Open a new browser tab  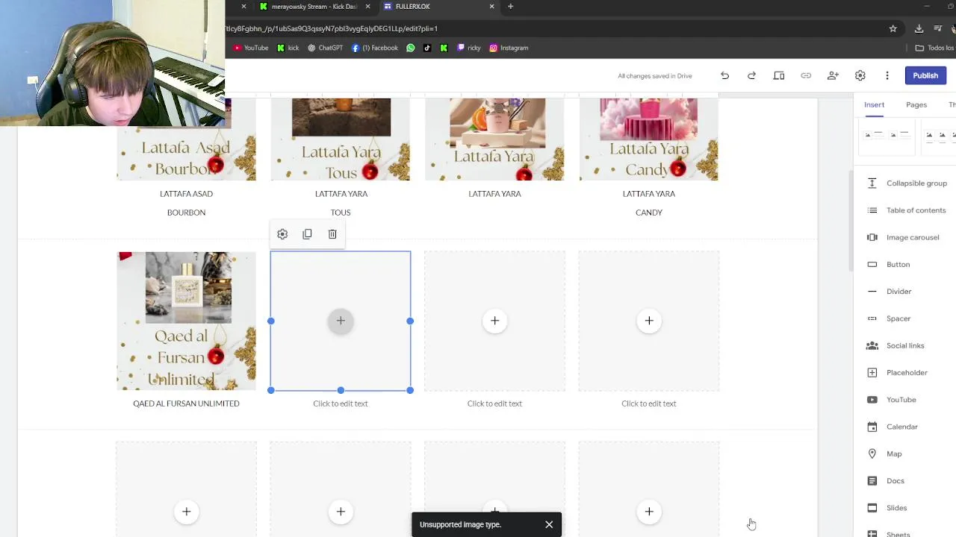tap(510, 7)
